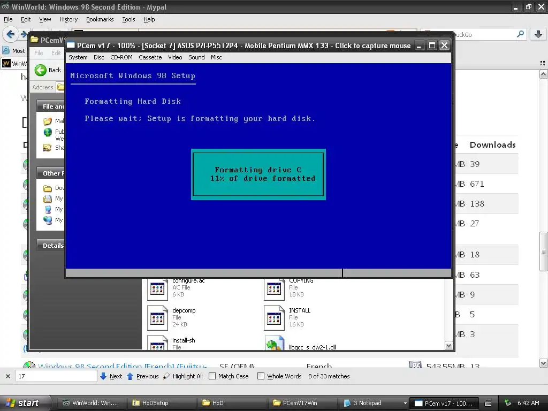
Task: Click the Downloads column header
Action: click(492, 144)
